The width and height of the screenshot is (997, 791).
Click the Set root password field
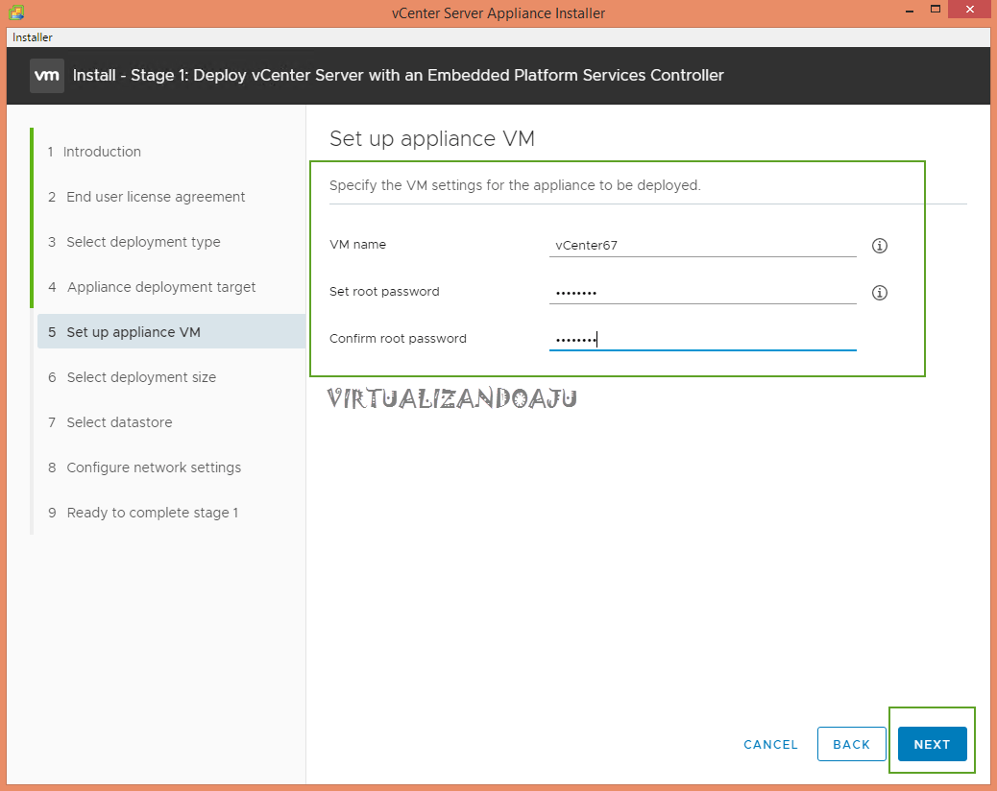702,293
